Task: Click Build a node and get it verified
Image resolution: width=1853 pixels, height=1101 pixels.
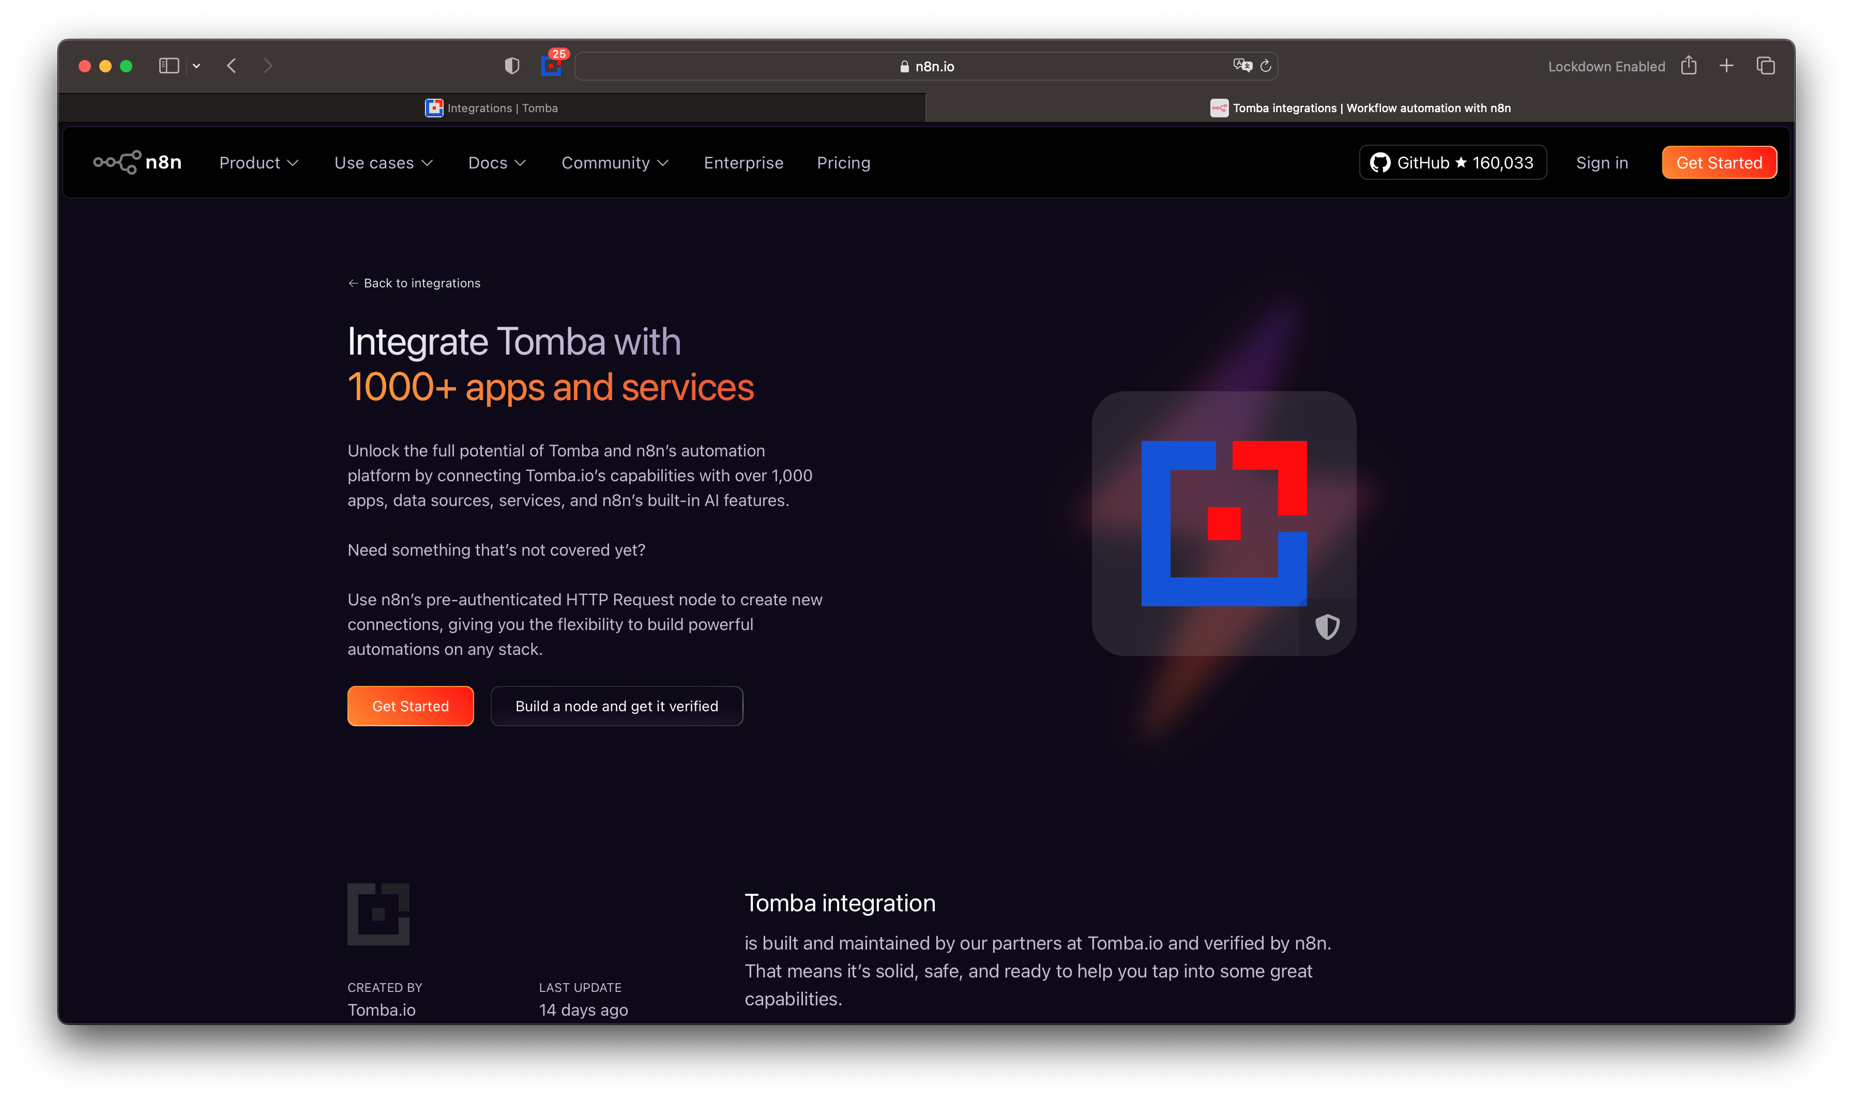Action: (x=616, y=706)
